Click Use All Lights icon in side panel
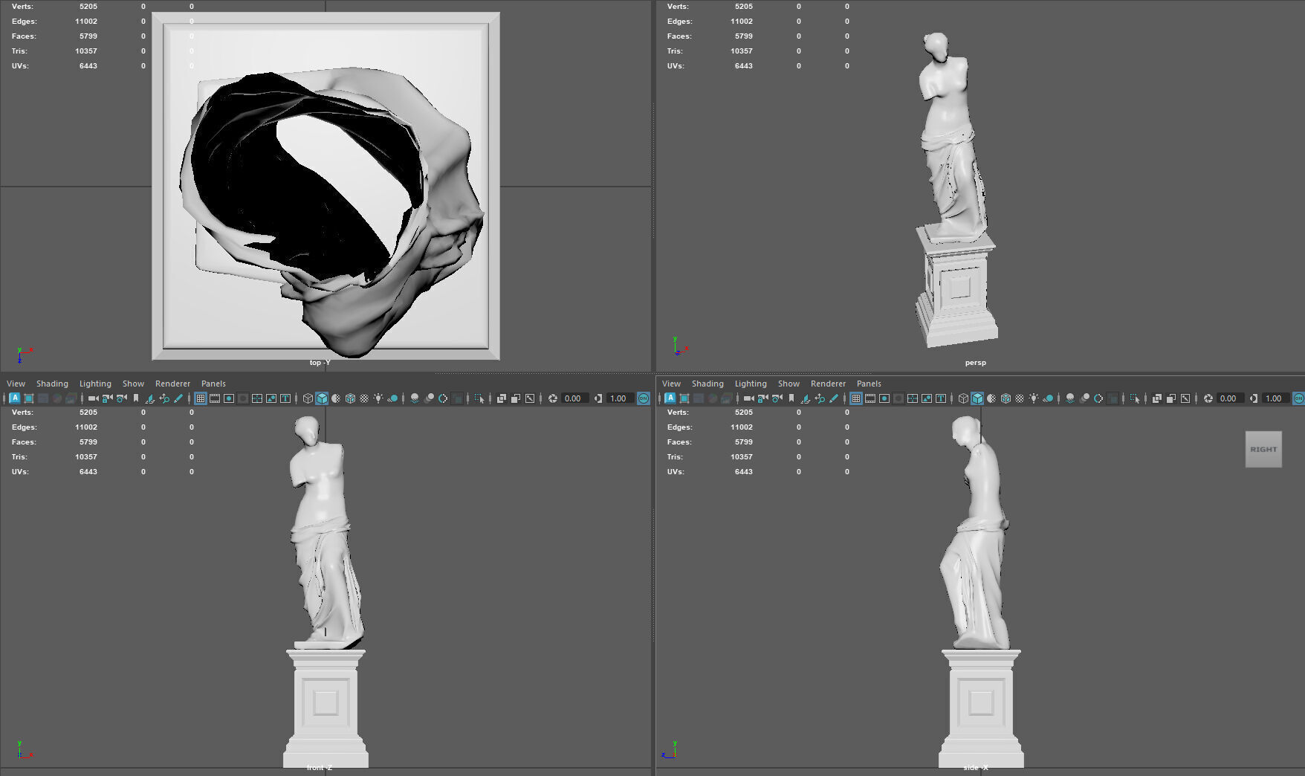The image size is (1305, 776). [1034, 398]
